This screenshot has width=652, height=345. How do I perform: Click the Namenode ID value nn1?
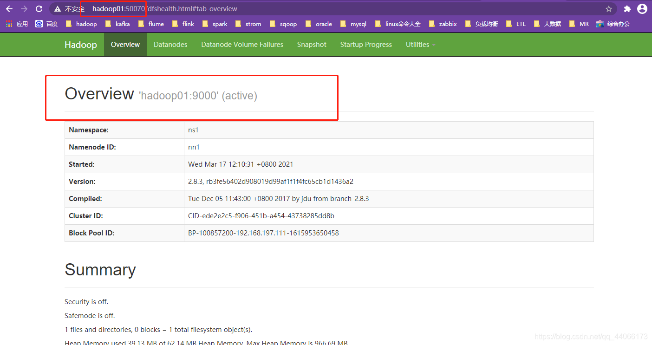[x=194, y=147]
